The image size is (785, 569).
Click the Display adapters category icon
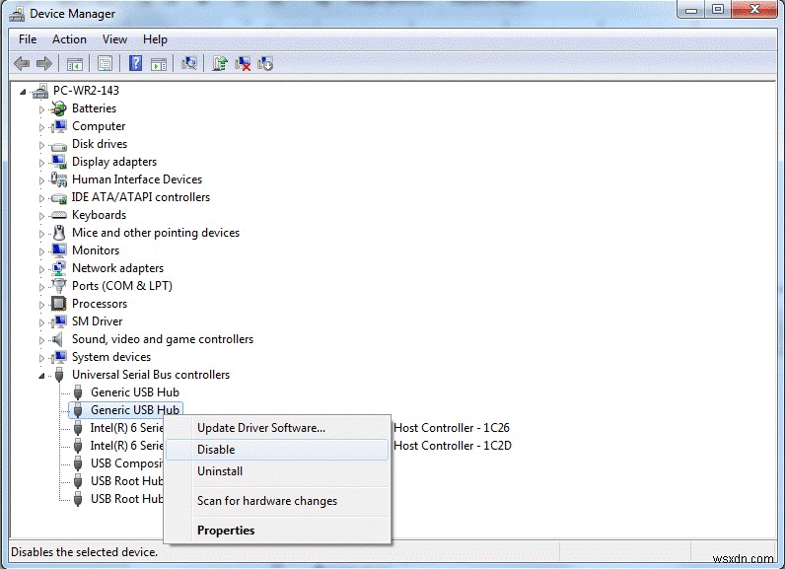pyautogui.click(x=58, y=161)
